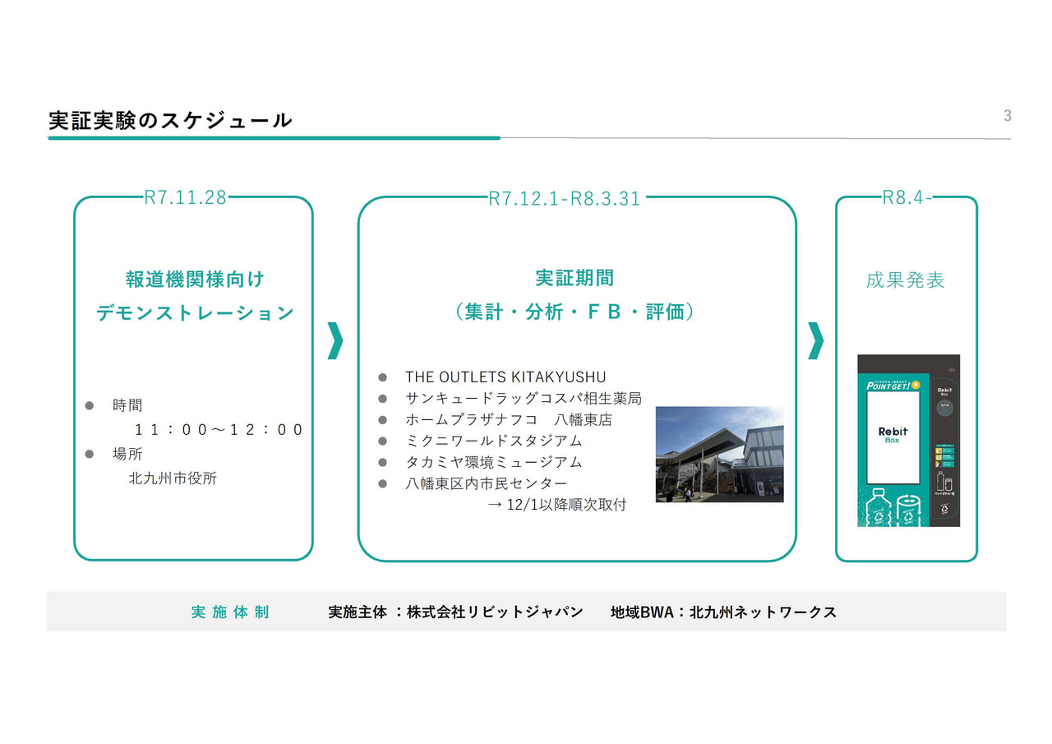
Task: Click the 報道機関様向け heading
Action: [x=195, y=280]
